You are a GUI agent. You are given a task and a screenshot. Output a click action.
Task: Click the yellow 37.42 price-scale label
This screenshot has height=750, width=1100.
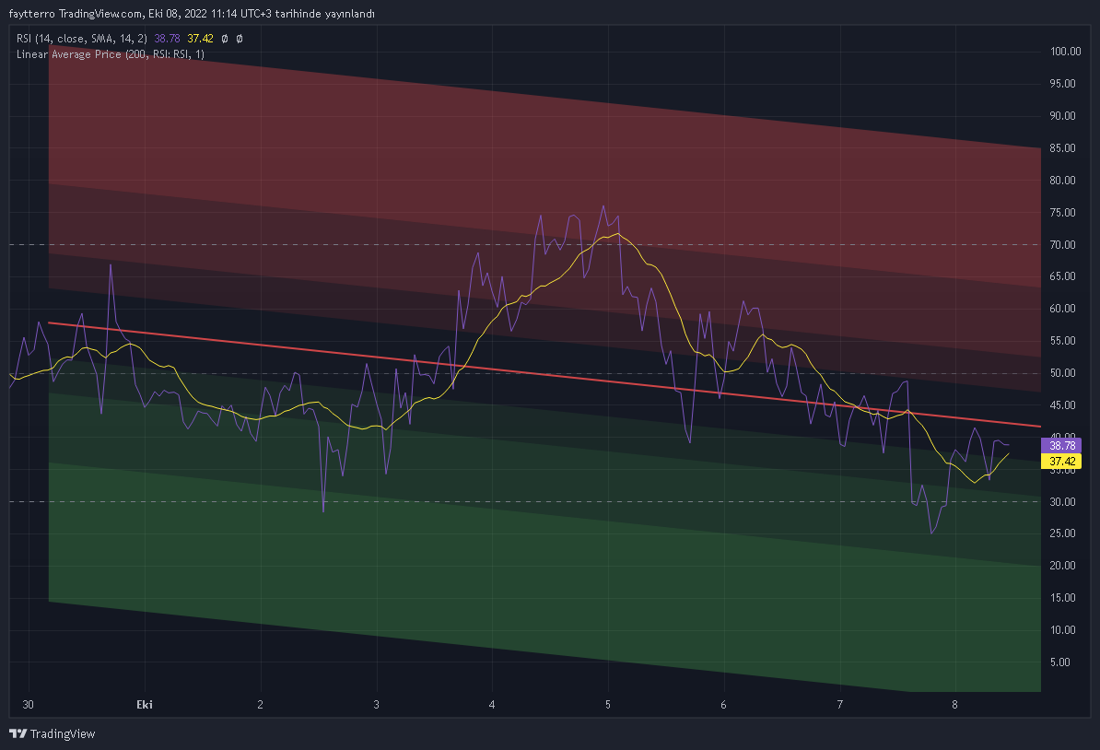pos(1061,461)
